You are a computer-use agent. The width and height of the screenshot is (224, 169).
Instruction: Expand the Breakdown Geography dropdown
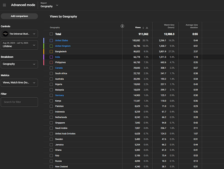19,64
